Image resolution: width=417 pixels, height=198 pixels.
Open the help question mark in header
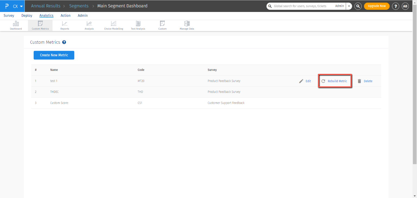[x=396, y=6]
